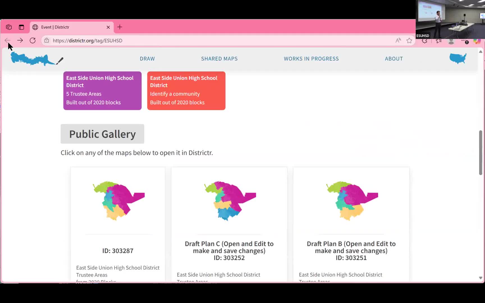Toggle immersive reader mode in address bar

(x=398, y=41)
